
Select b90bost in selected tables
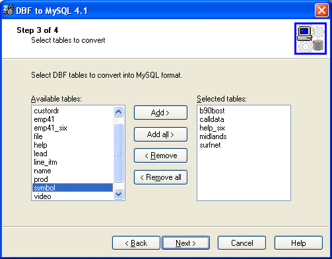point(244,111)
